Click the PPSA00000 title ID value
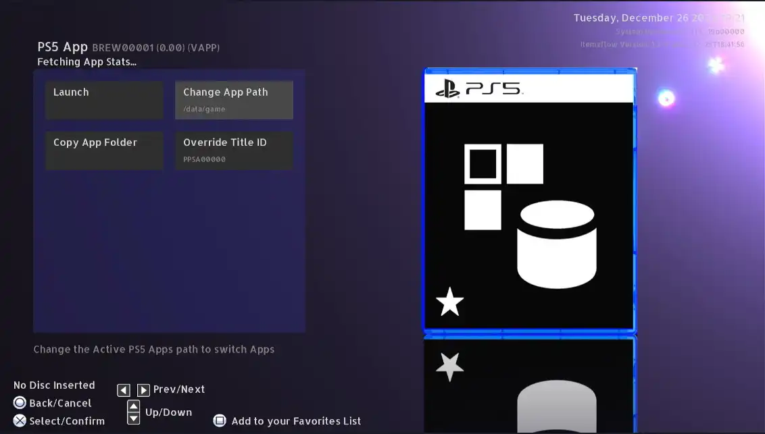765x434 pixels. point(204,159)
